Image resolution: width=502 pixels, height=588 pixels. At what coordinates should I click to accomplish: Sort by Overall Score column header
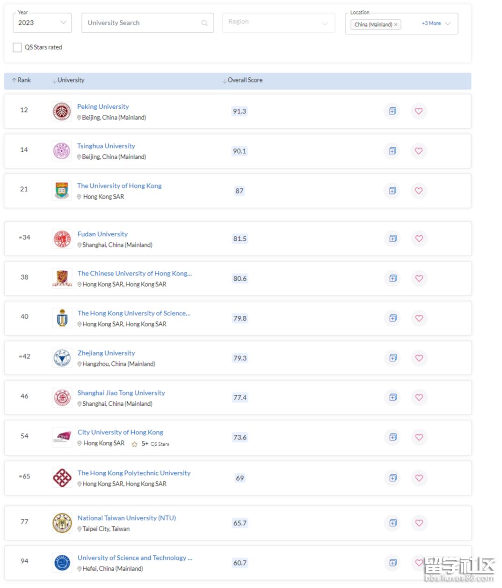coord(242,80)
